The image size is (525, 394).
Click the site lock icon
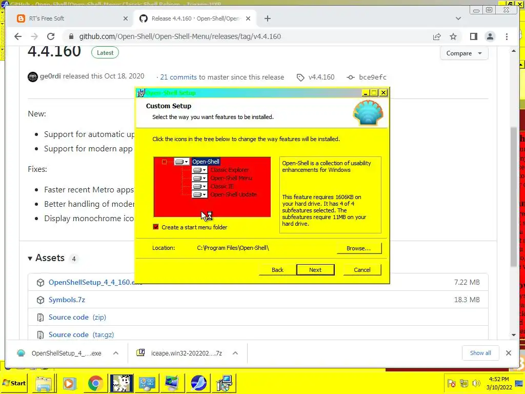click(71, 36)
